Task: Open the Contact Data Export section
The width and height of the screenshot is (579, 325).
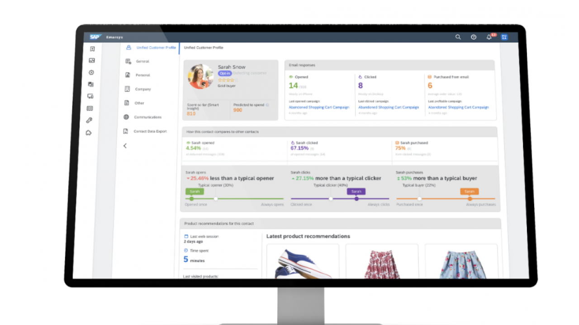Action: (150, 131)
